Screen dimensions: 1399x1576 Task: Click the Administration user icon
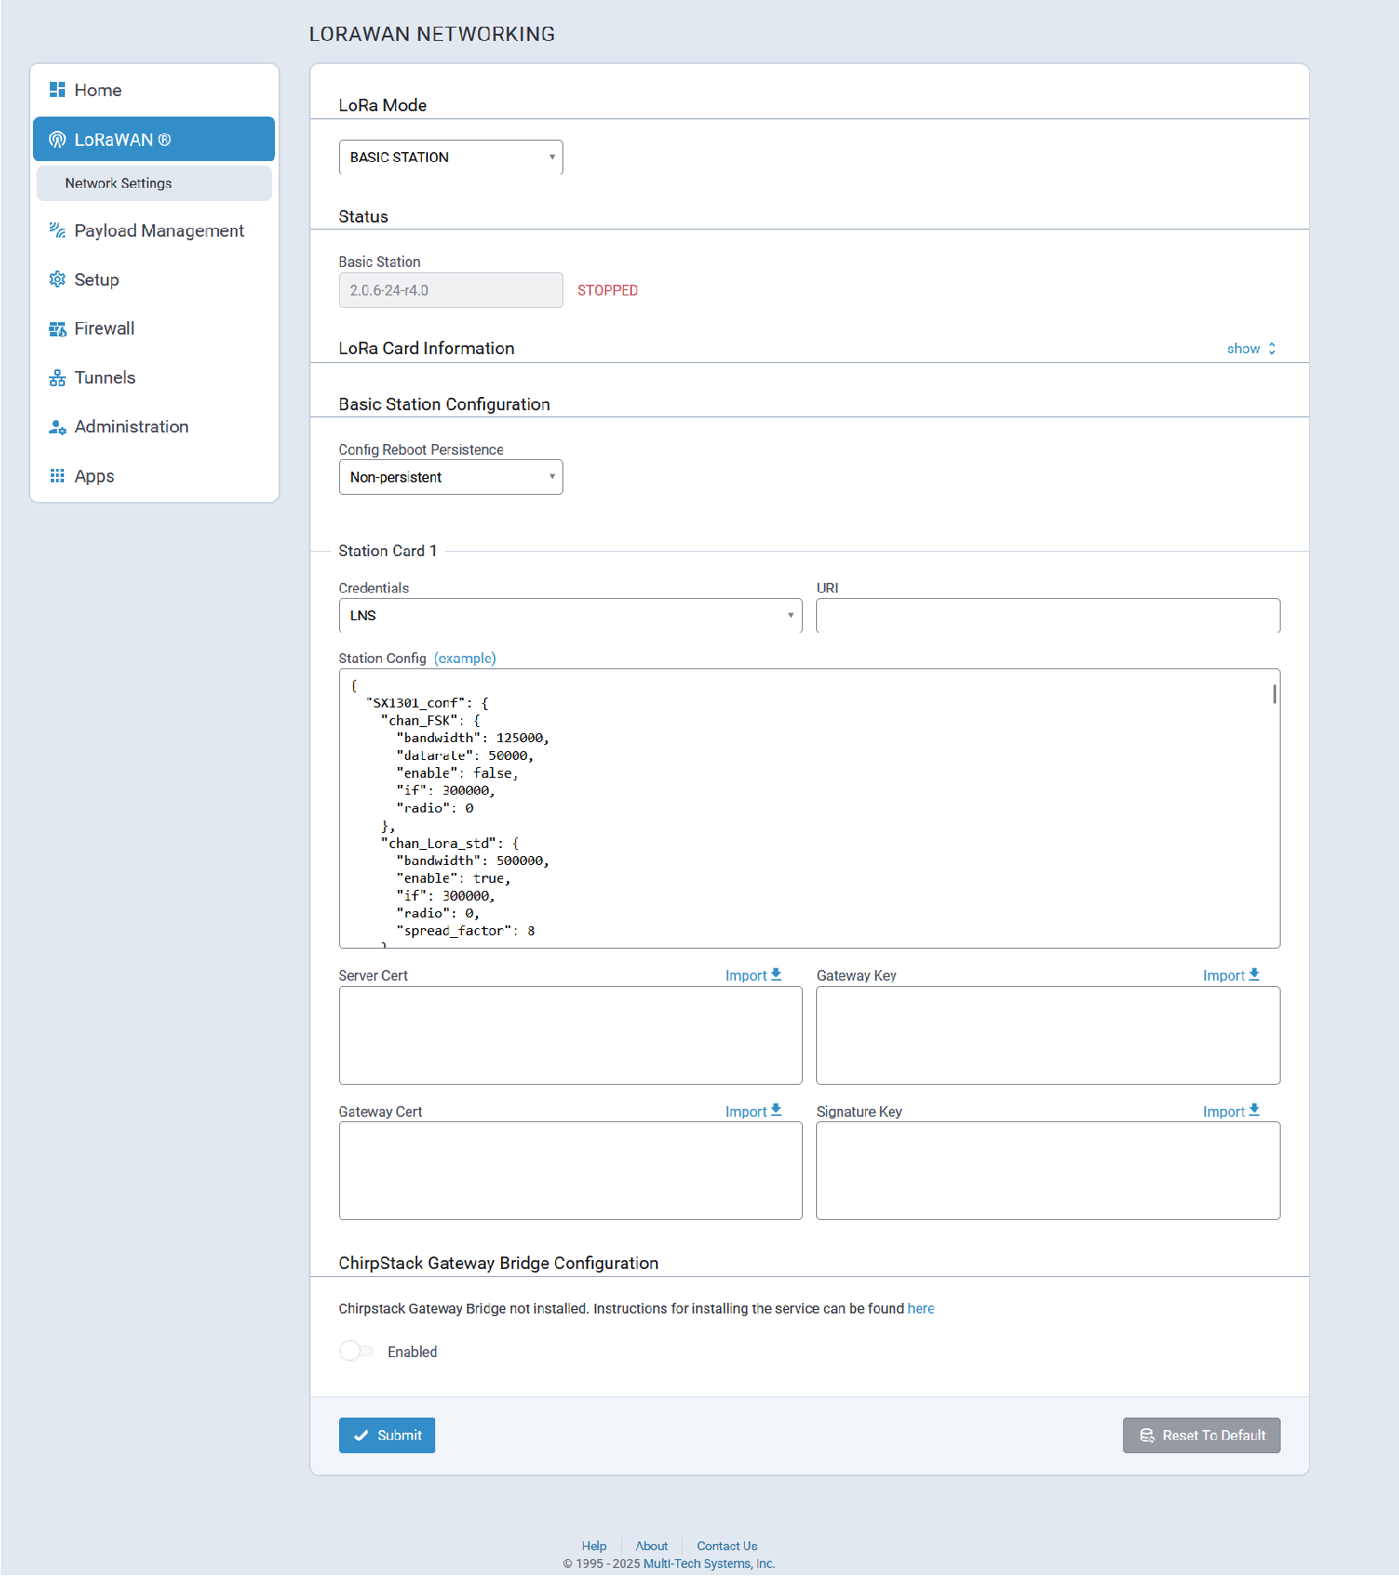[57, 427]
